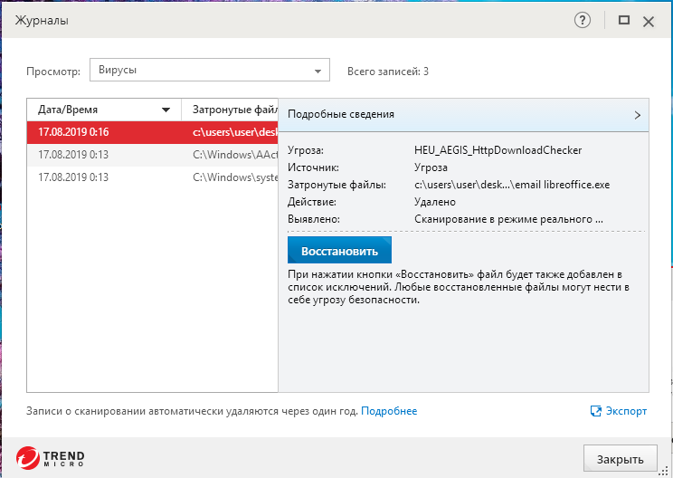Click the help question mark icon
Viewport: 673px width, 478px height.
tap(583, 21)
